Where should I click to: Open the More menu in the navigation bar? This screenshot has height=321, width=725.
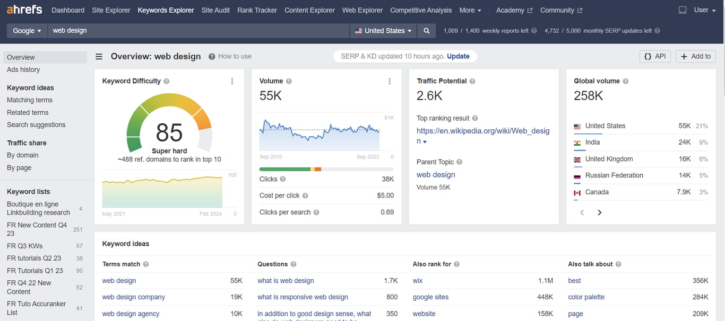469,10
